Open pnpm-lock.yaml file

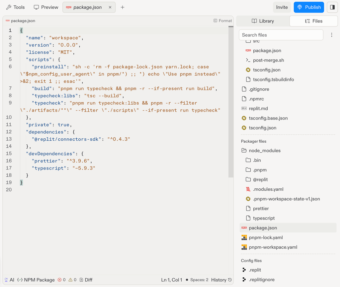[x=266, y=237]
